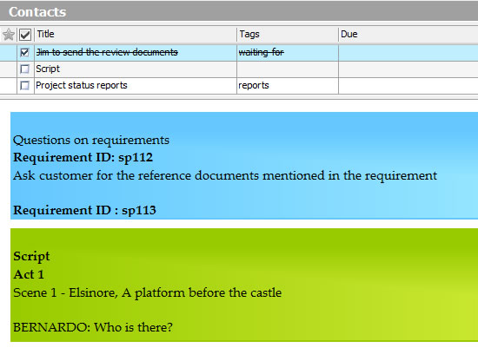Select the Jim to send review documents row
The height and width of the screenshot is (361, 478).
[x=239, y=53]
